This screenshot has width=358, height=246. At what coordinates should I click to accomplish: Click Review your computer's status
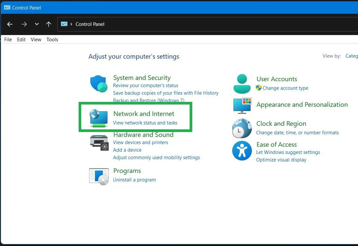(146, 85)
